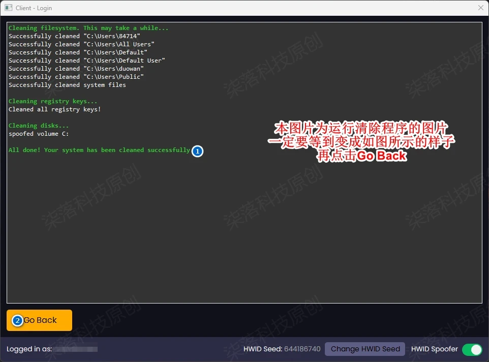Click the "spoofed volume C:" line

[x=38, y=134]
